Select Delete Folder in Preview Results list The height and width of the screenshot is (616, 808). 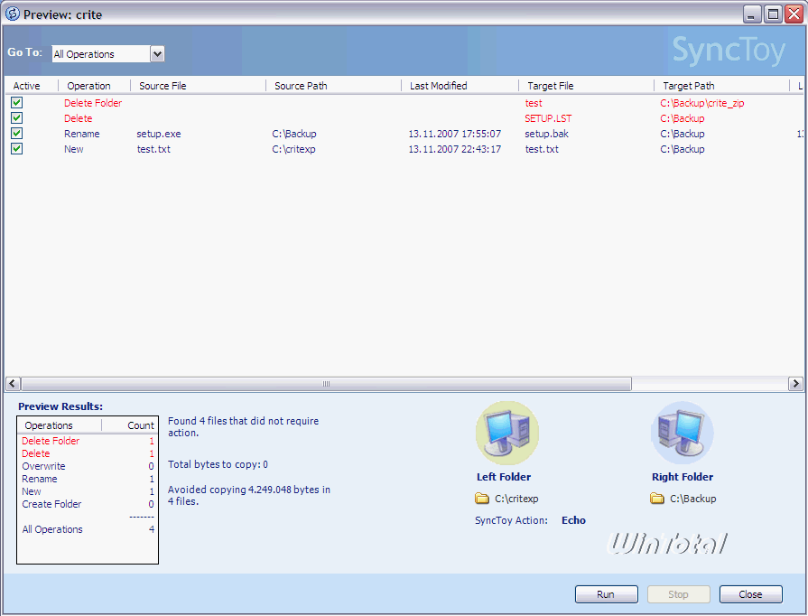coord(51,441)
